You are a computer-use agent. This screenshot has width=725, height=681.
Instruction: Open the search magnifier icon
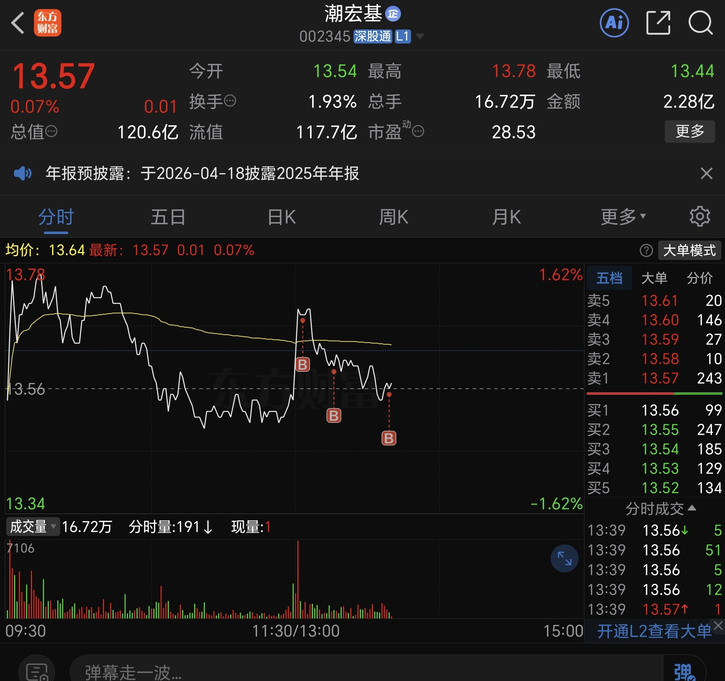point(700,23)
